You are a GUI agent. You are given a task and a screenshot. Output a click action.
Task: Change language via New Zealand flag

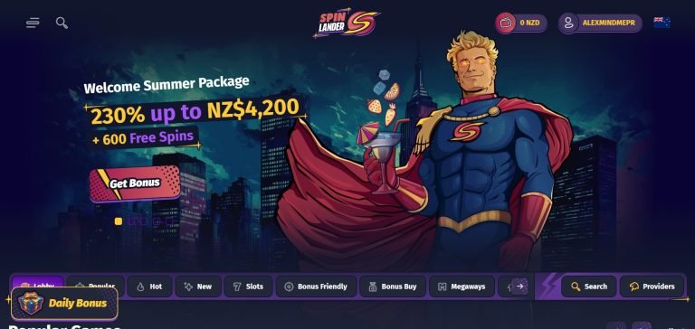[x=662, y=22]
